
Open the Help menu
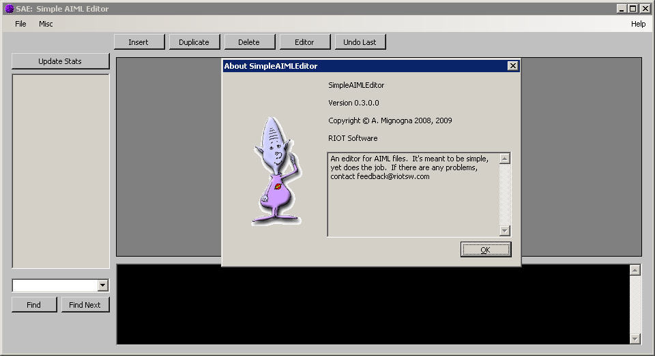(x=638, y=24)
